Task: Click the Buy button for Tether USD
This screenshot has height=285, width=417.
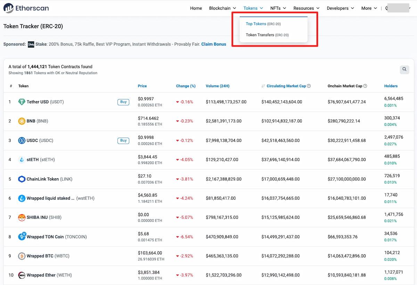Action: click(123, 102)
